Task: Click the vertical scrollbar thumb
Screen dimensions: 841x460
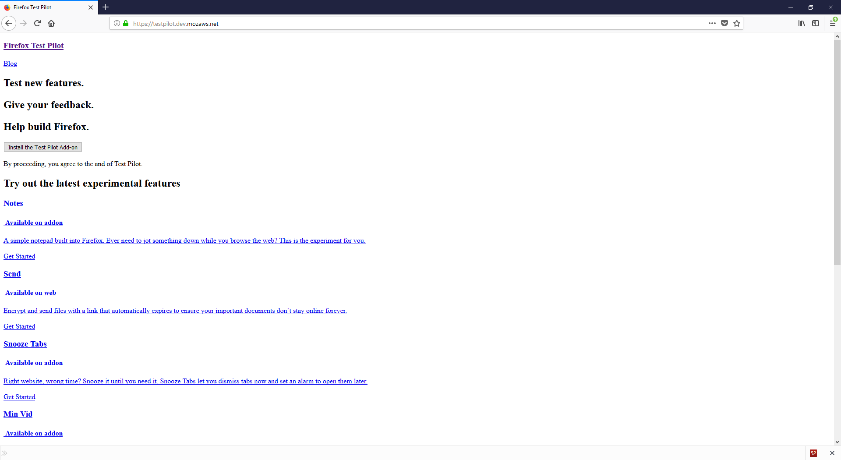Action: [x=837, y=152]
